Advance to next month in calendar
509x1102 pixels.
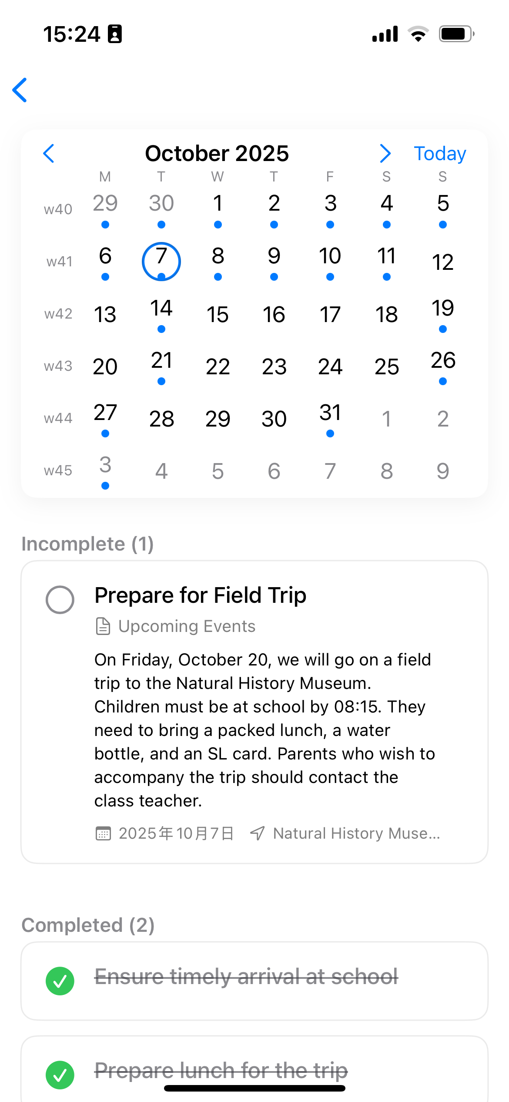(x=385, y=154)
